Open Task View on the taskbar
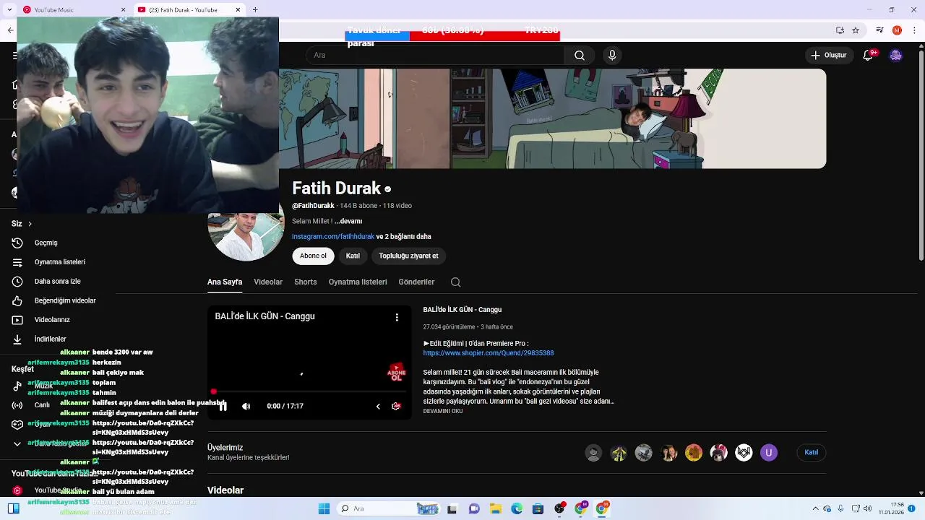Image resolution: width=925 pixels, height=520 pixels. click(x=452, y=508)
